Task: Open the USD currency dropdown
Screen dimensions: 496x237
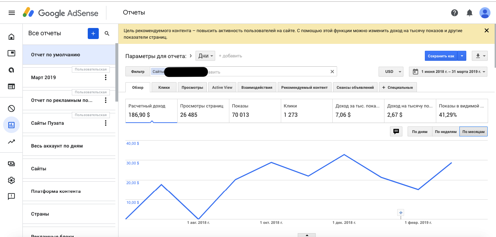Action: (x=391, y=72)
